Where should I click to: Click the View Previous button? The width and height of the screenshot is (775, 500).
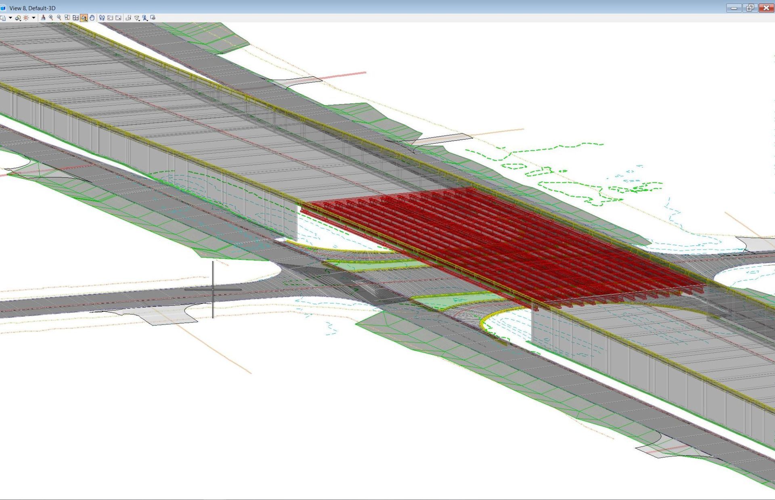pos(110,18)
